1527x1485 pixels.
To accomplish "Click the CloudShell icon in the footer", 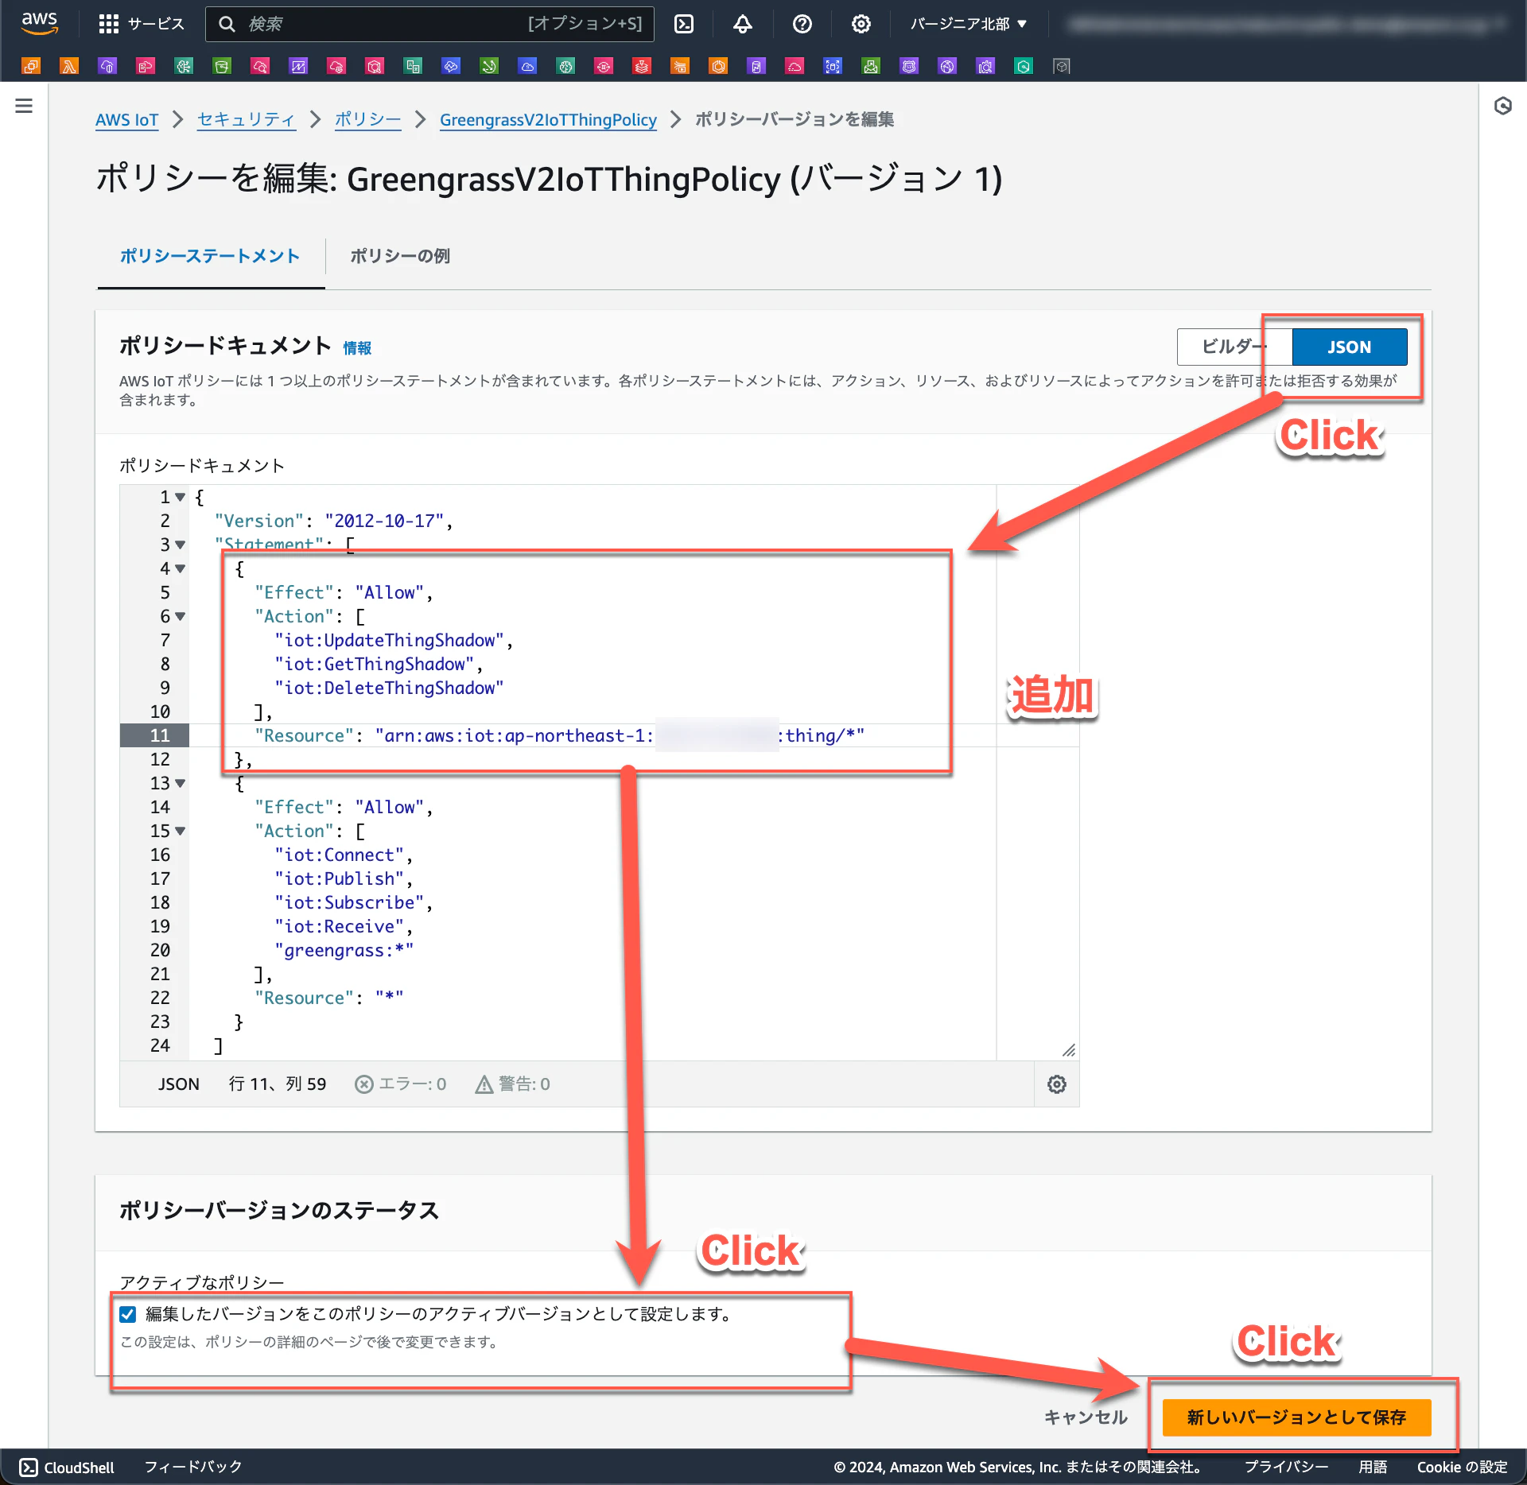I will click(x=29, y=1468).
